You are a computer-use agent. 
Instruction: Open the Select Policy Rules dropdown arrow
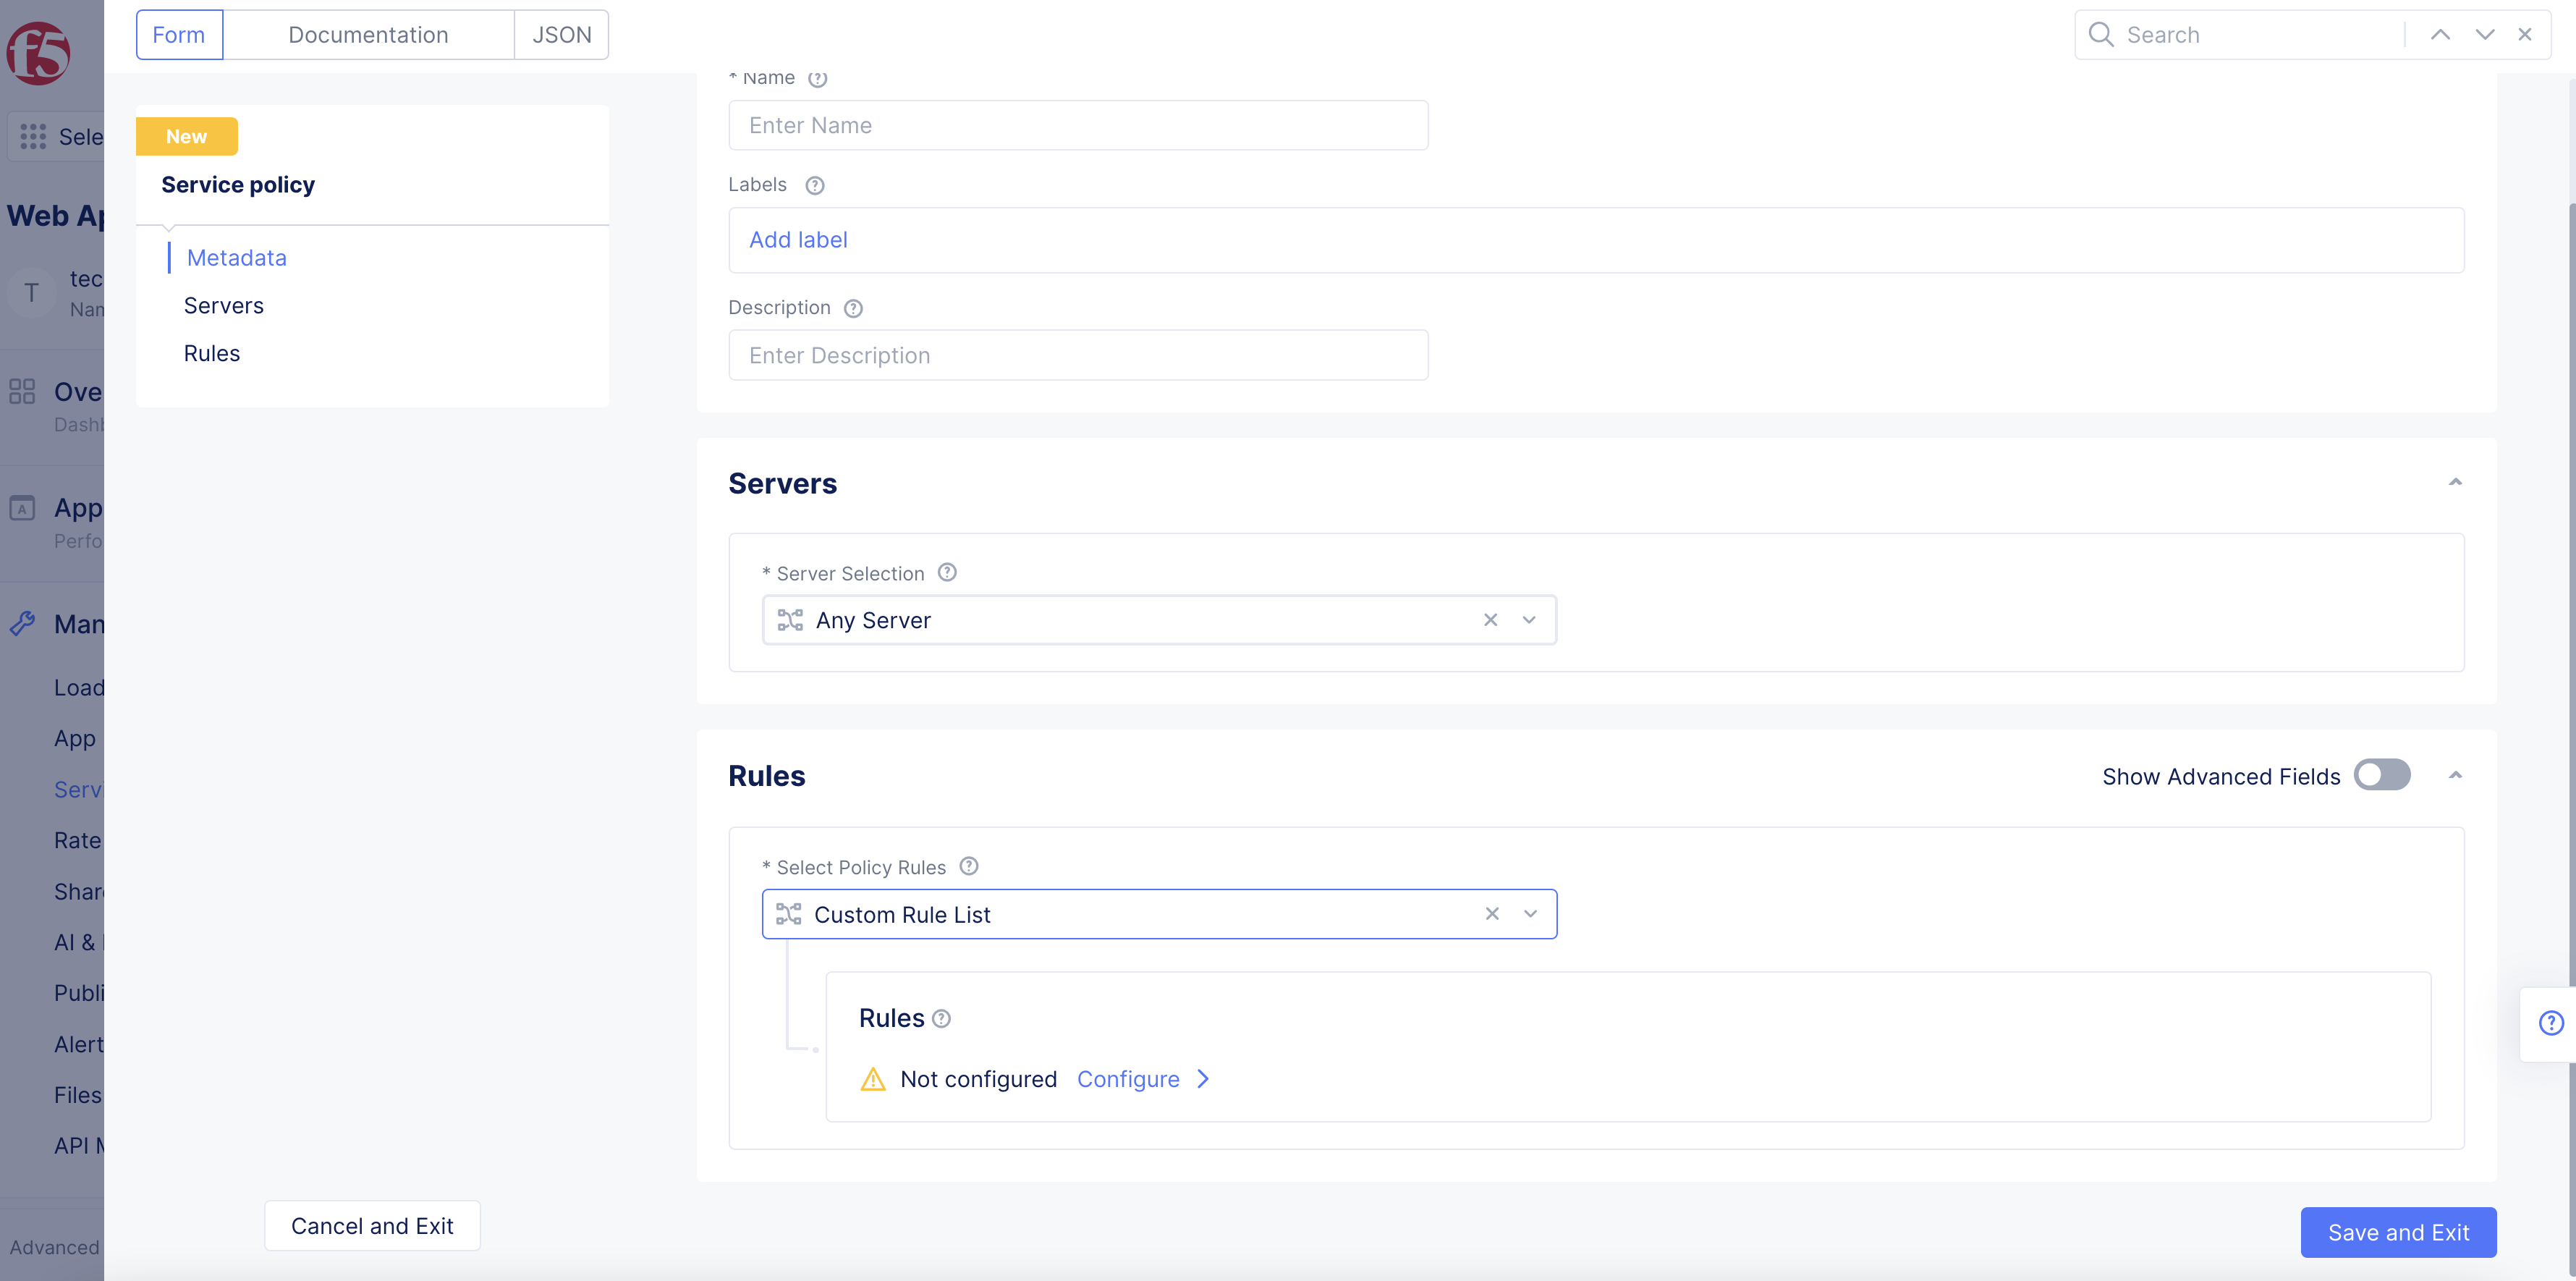1530,914
